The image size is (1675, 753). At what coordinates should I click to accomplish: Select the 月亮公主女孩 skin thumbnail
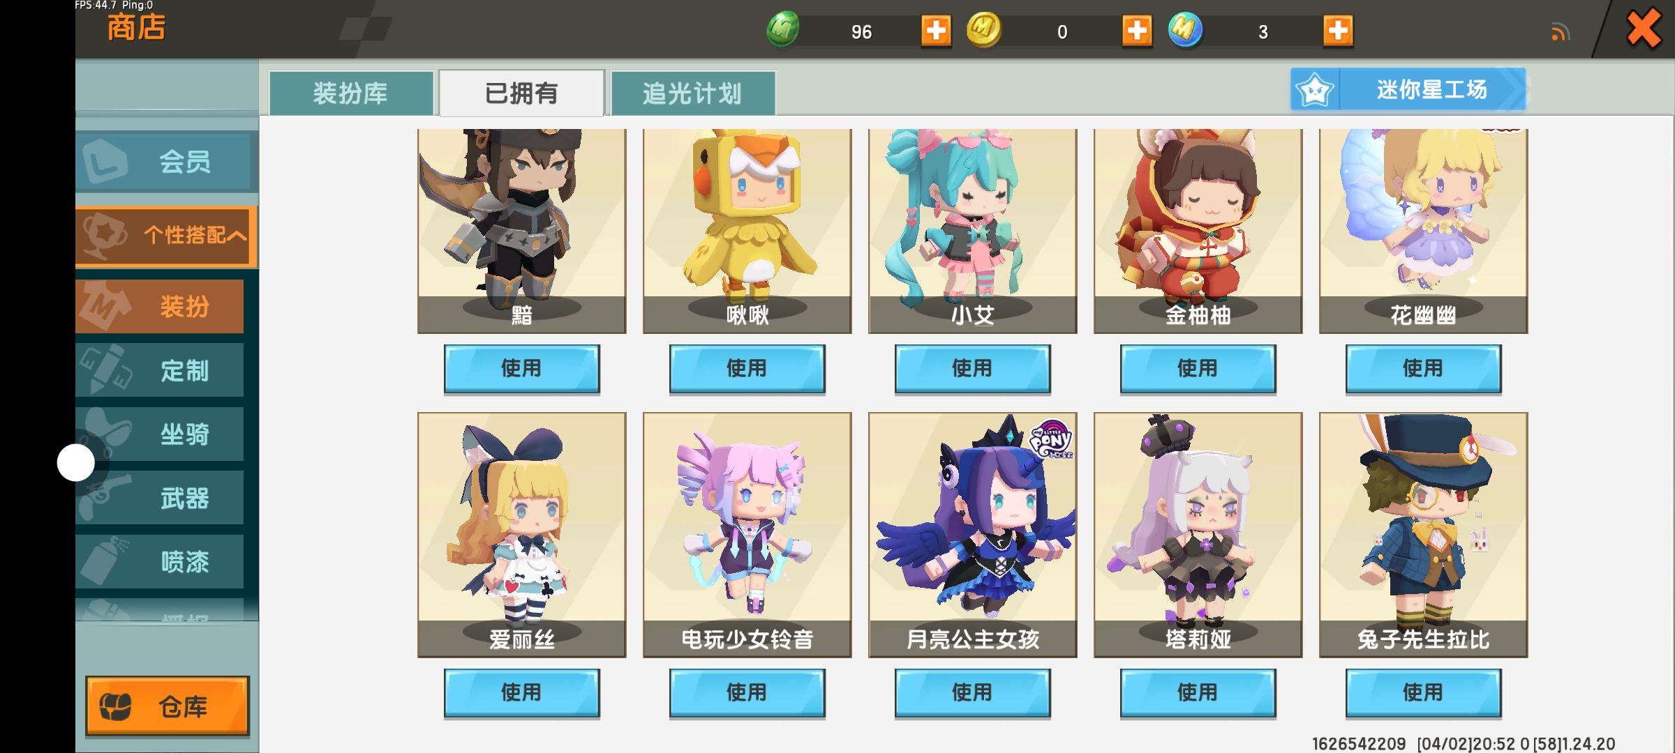point(972,535)
